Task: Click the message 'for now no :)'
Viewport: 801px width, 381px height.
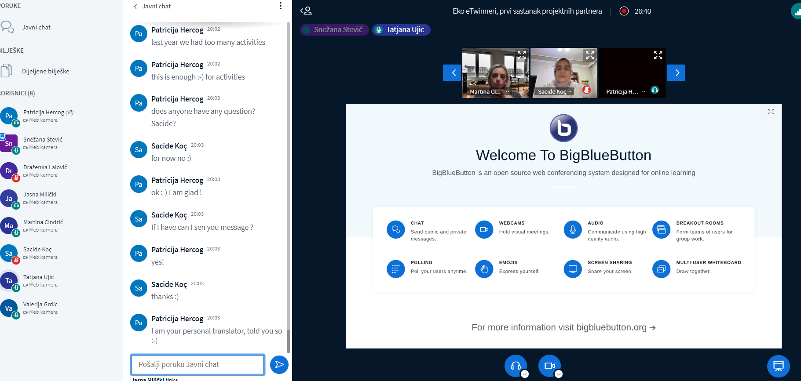Action: tap(171, 158)
